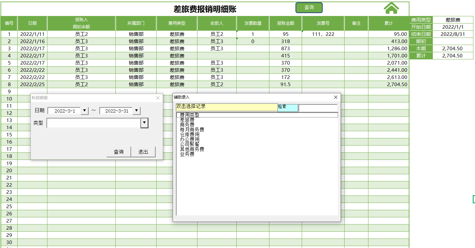Close the 科目明细 dialog
Image resolution: width=475 pixels, height=248 pixels.
click(158, 98)
